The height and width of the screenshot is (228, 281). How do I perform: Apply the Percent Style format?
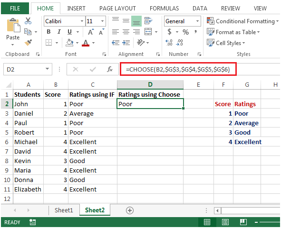tap(185, 32)
